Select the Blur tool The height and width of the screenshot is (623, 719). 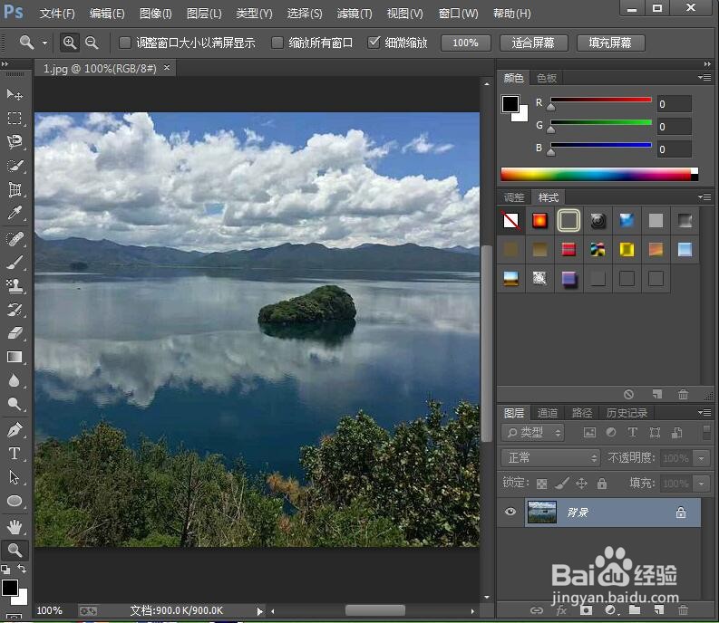15,380
